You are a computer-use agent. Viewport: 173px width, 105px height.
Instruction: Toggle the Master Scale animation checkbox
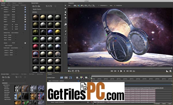pos(25,15)
